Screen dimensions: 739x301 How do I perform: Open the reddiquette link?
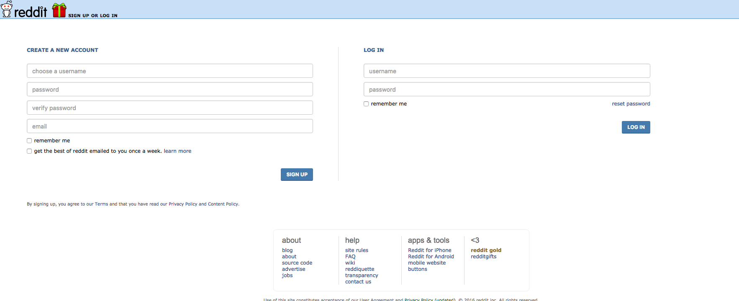point(360,269)
